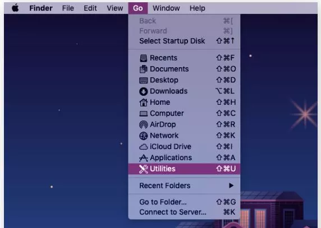Select Home in Go menu

(x=184, y=103)
